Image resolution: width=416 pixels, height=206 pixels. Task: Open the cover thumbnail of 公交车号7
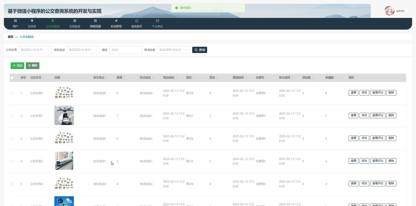click(64, 115)
